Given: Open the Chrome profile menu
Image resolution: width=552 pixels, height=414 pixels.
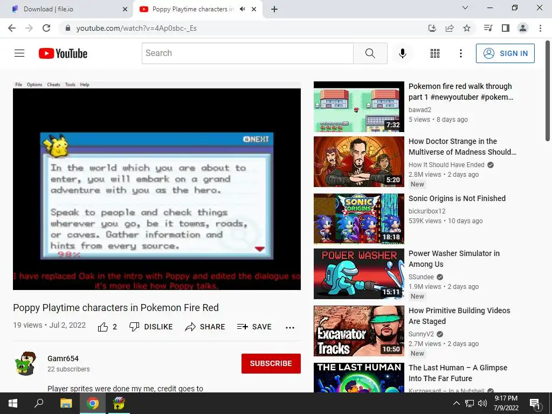Looking at the screenshot, I should (523, 28).
